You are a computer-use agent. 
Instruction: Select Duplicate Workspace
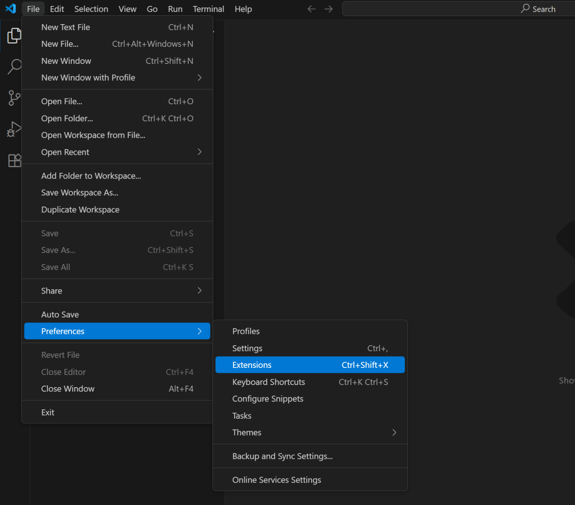117,210
